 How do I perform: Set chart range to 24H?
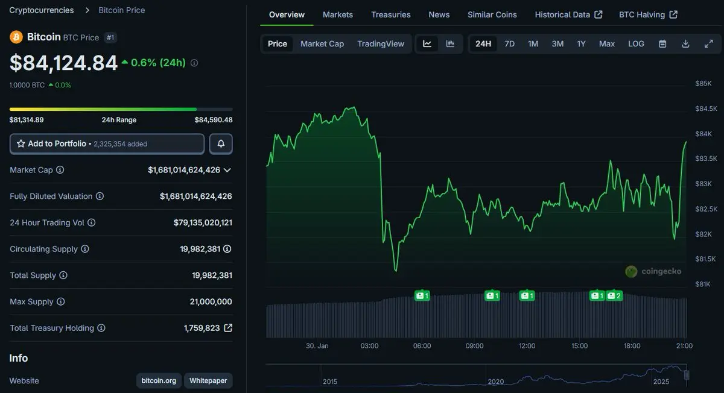[x=483, y=43]
